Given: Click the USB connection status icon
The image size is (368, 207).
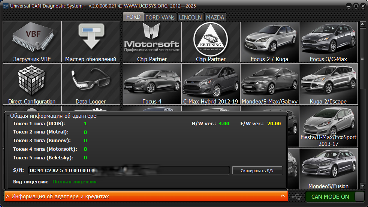Looking at the screenshot, I should 296,196.
